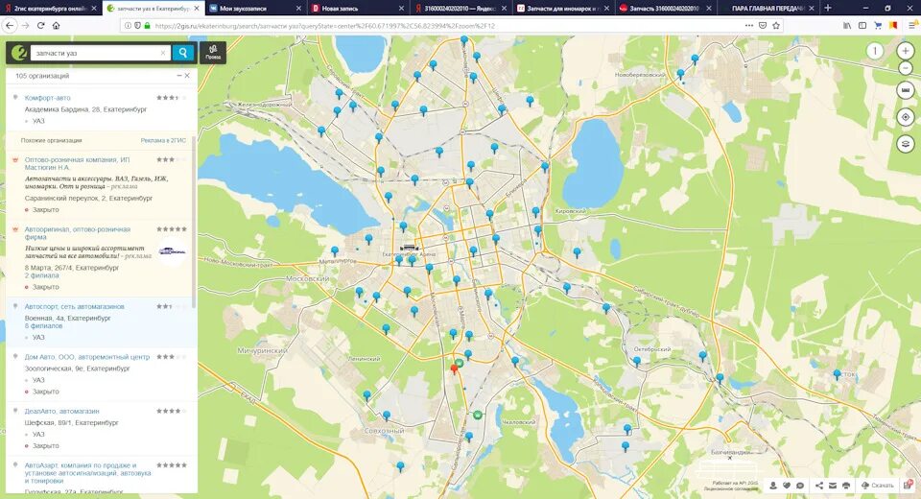Image resolution: width=921 pixels, height=499 pixels.
Task: Open favorites via the heart icon
Action: coord(787,486)
